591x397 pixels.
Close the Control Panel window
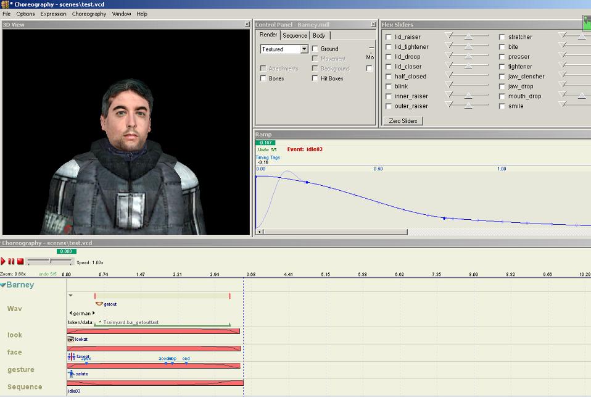pos(373,24)
